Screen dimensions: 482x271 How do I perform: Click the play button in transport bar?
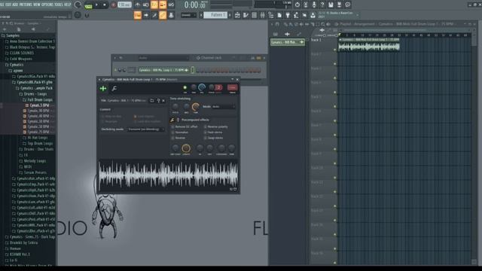96,5
